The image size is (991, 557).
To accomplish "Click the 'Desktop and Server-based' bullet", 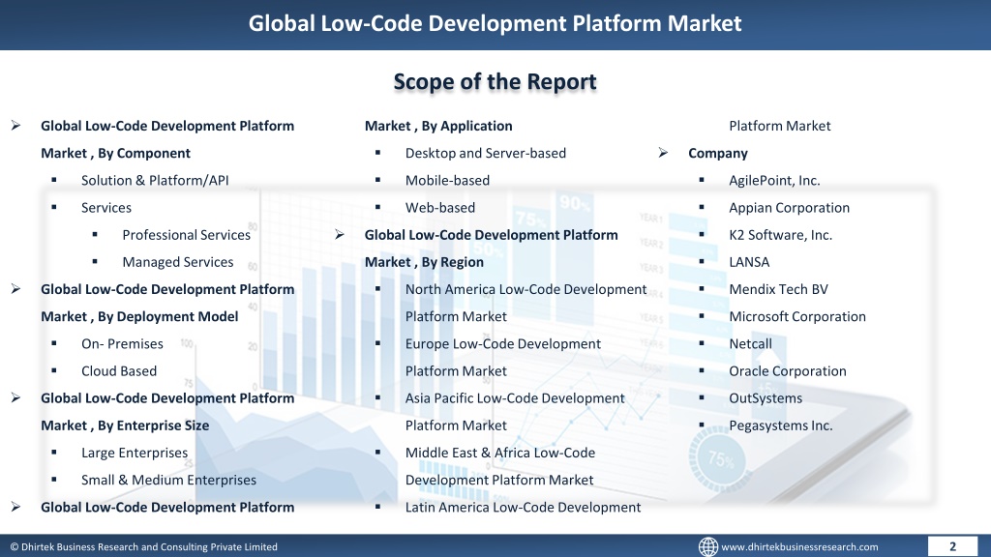I will (x=486, y=153).
